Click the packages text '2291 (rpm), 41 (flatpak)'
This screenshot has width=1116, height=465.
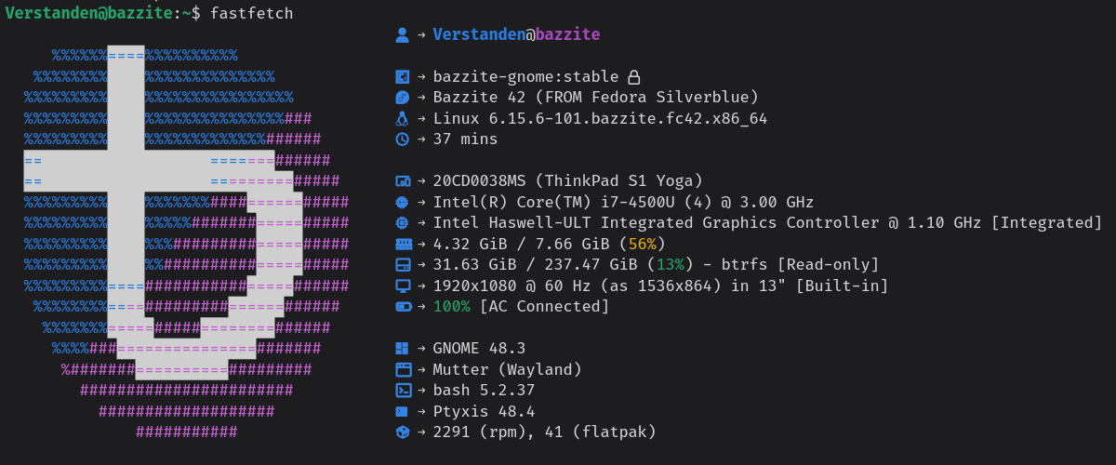544,432
